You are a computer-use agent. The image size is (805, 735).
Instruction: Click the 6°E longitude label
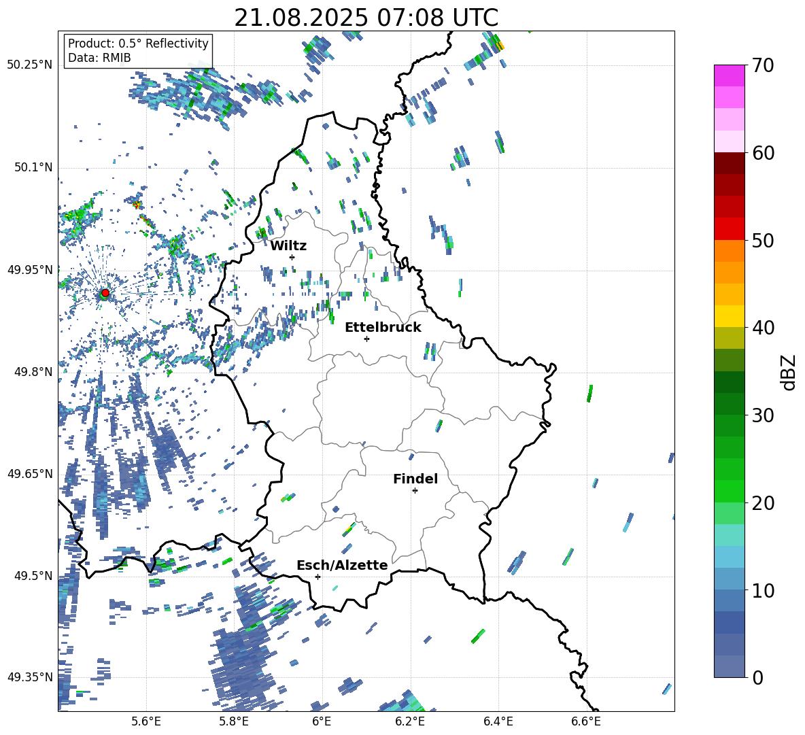tap(322, 721)
